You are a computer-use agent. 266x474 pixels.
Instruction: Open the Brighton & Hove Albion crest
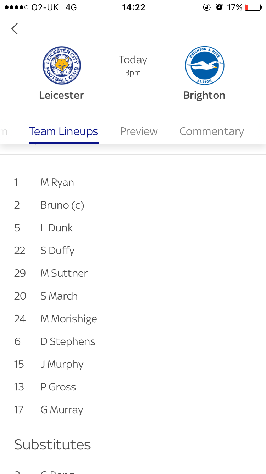205,65
